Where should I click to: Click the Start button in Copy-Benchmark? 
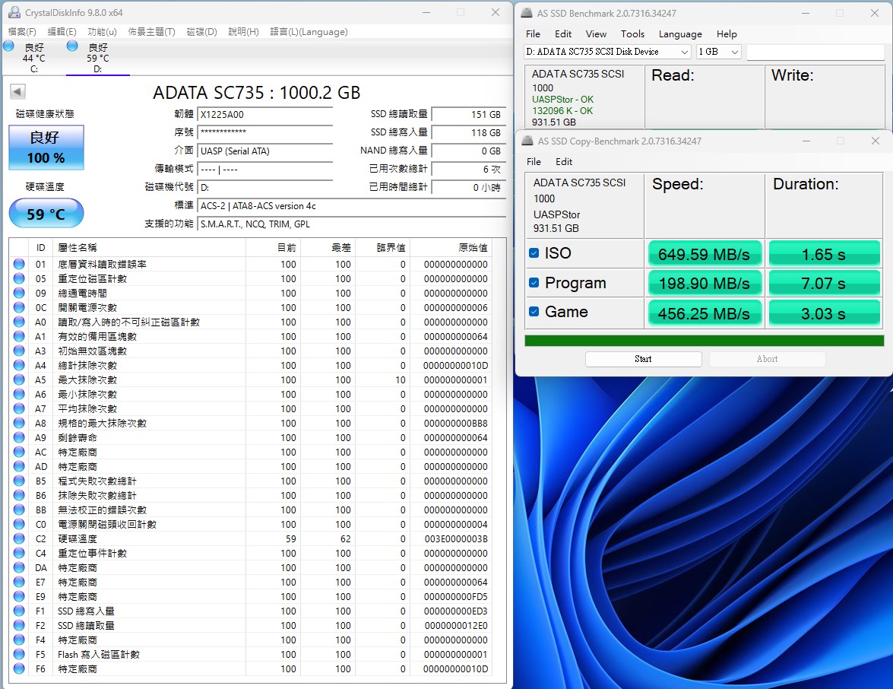(643, 359)
